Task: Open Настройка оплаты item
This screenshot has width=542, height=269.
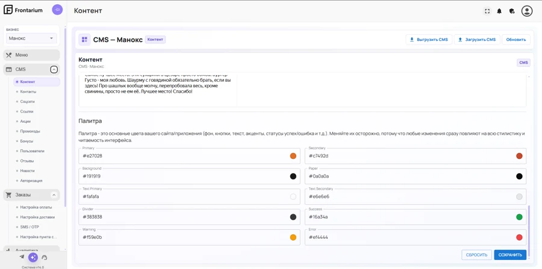Action: tap(37, 207)
